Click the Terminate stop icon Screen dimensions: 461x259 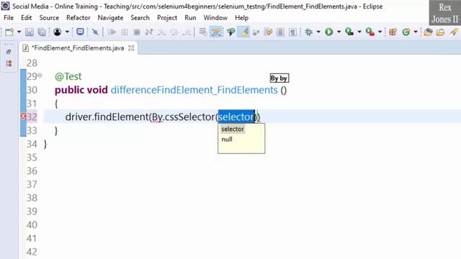(x=137, y=32)
